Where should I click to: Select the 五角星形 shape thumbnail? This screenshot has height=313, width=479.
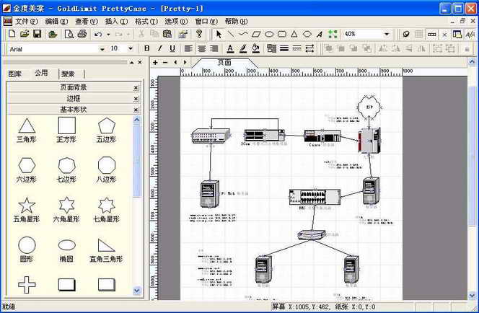[x=27, y=205]
